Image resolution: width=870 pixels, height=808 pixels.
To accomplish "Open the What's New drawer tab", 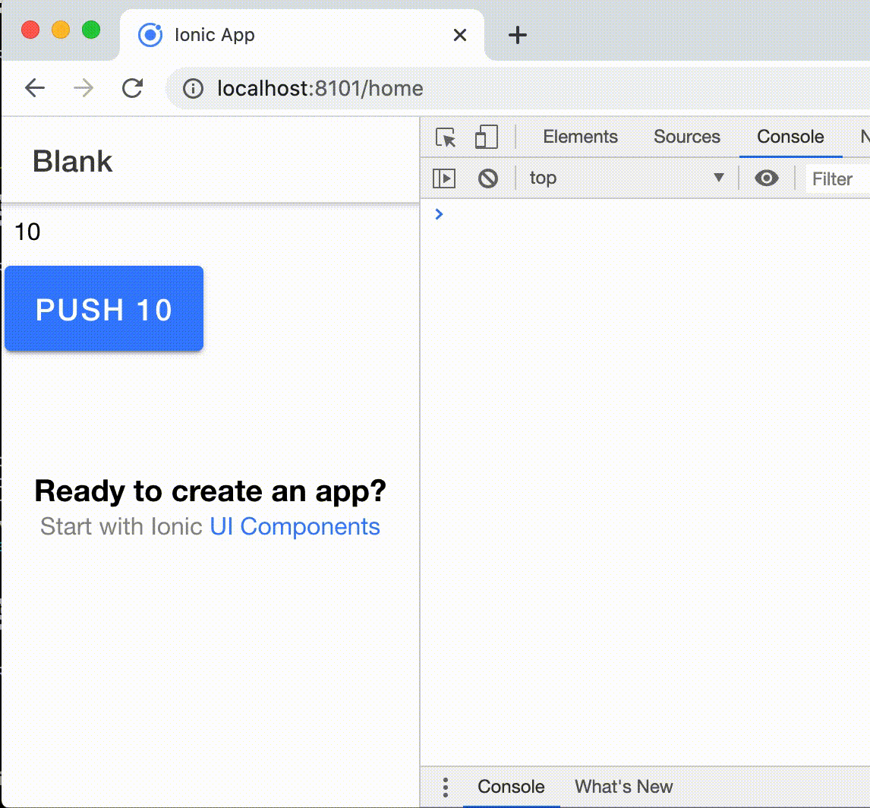I will click(x=623, y=787).
